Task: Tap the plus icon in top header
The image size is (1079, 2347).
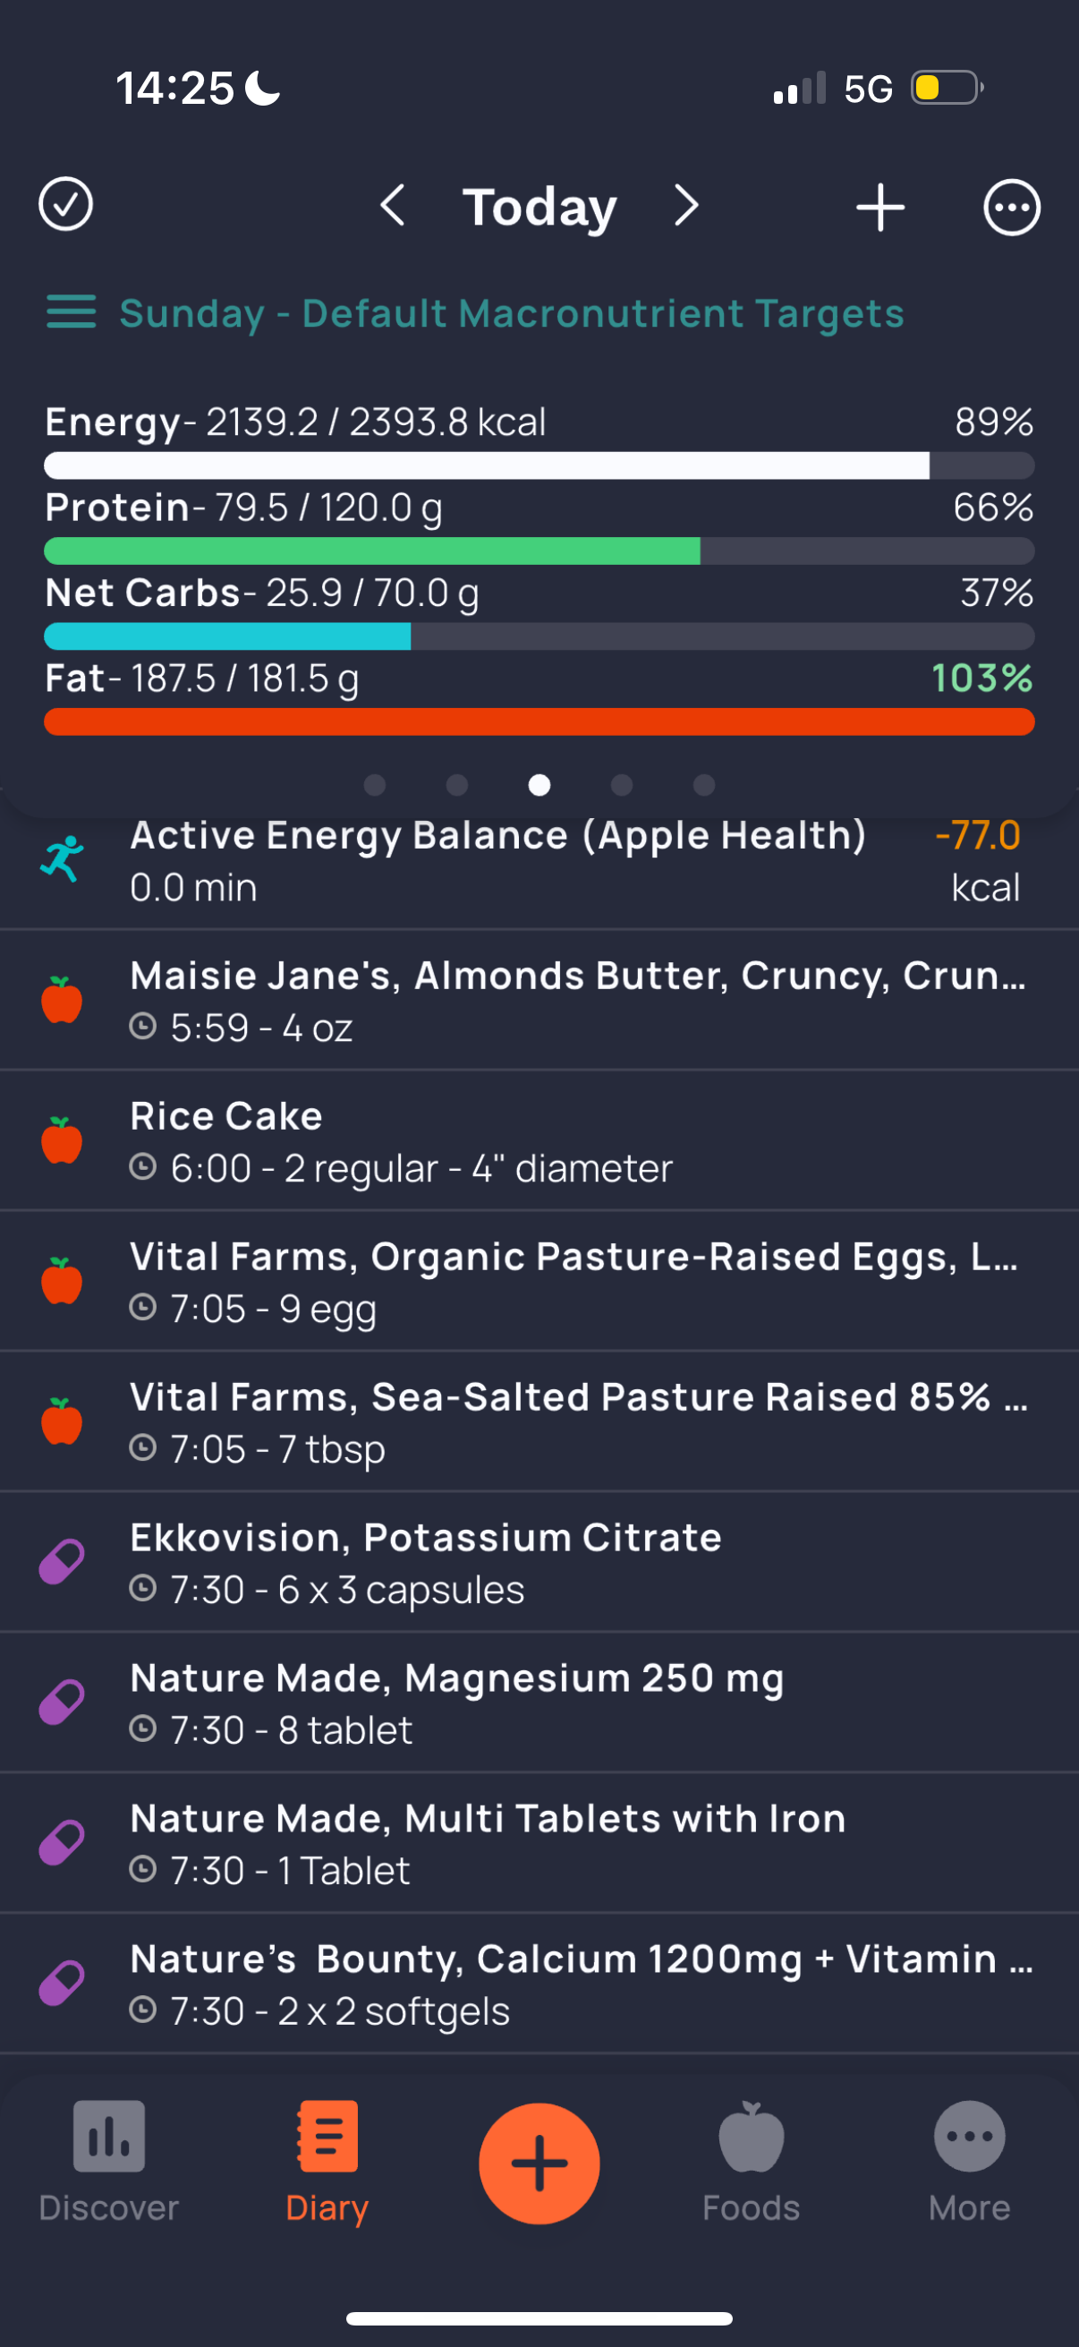Action: [x=880, y=207]
